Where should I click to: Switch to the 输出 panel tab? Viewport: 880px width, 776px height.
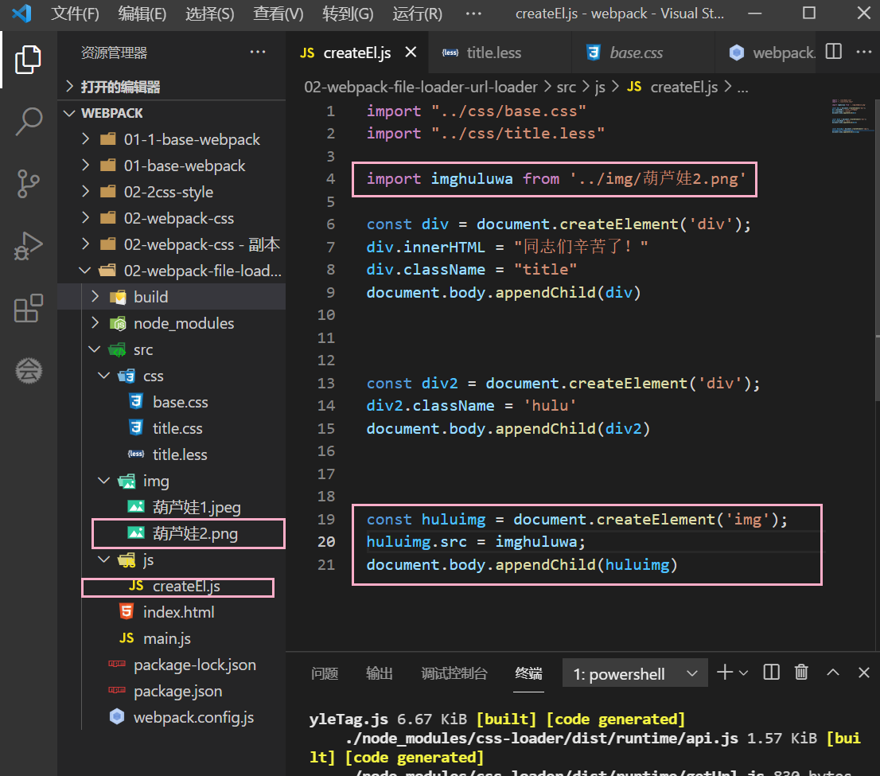click(x=380, y=673)
